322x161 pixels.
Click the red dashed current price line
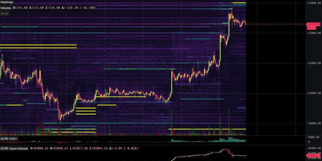(x=153, y=24)
